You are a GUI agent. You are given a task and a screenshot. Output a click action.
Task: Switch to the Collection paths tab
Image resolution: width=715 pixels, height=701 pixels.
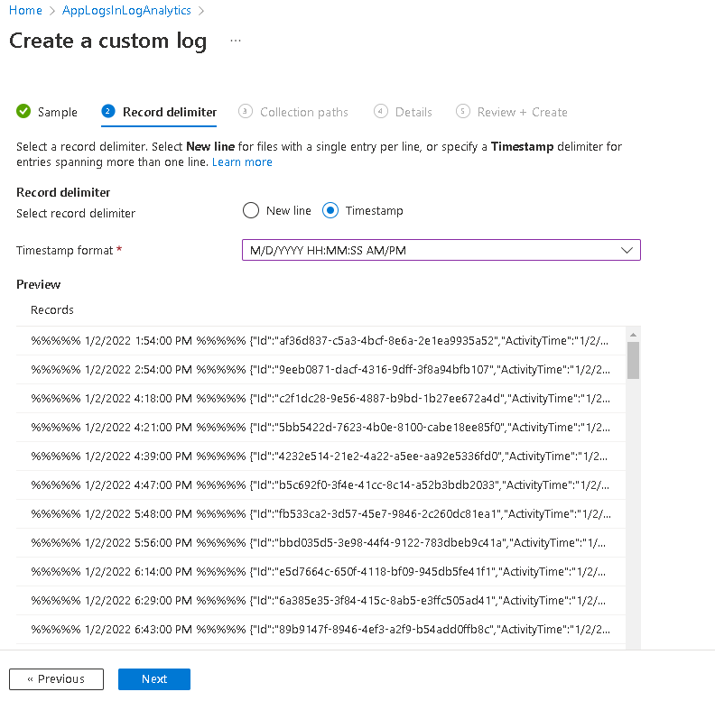(x=303, y=112)
